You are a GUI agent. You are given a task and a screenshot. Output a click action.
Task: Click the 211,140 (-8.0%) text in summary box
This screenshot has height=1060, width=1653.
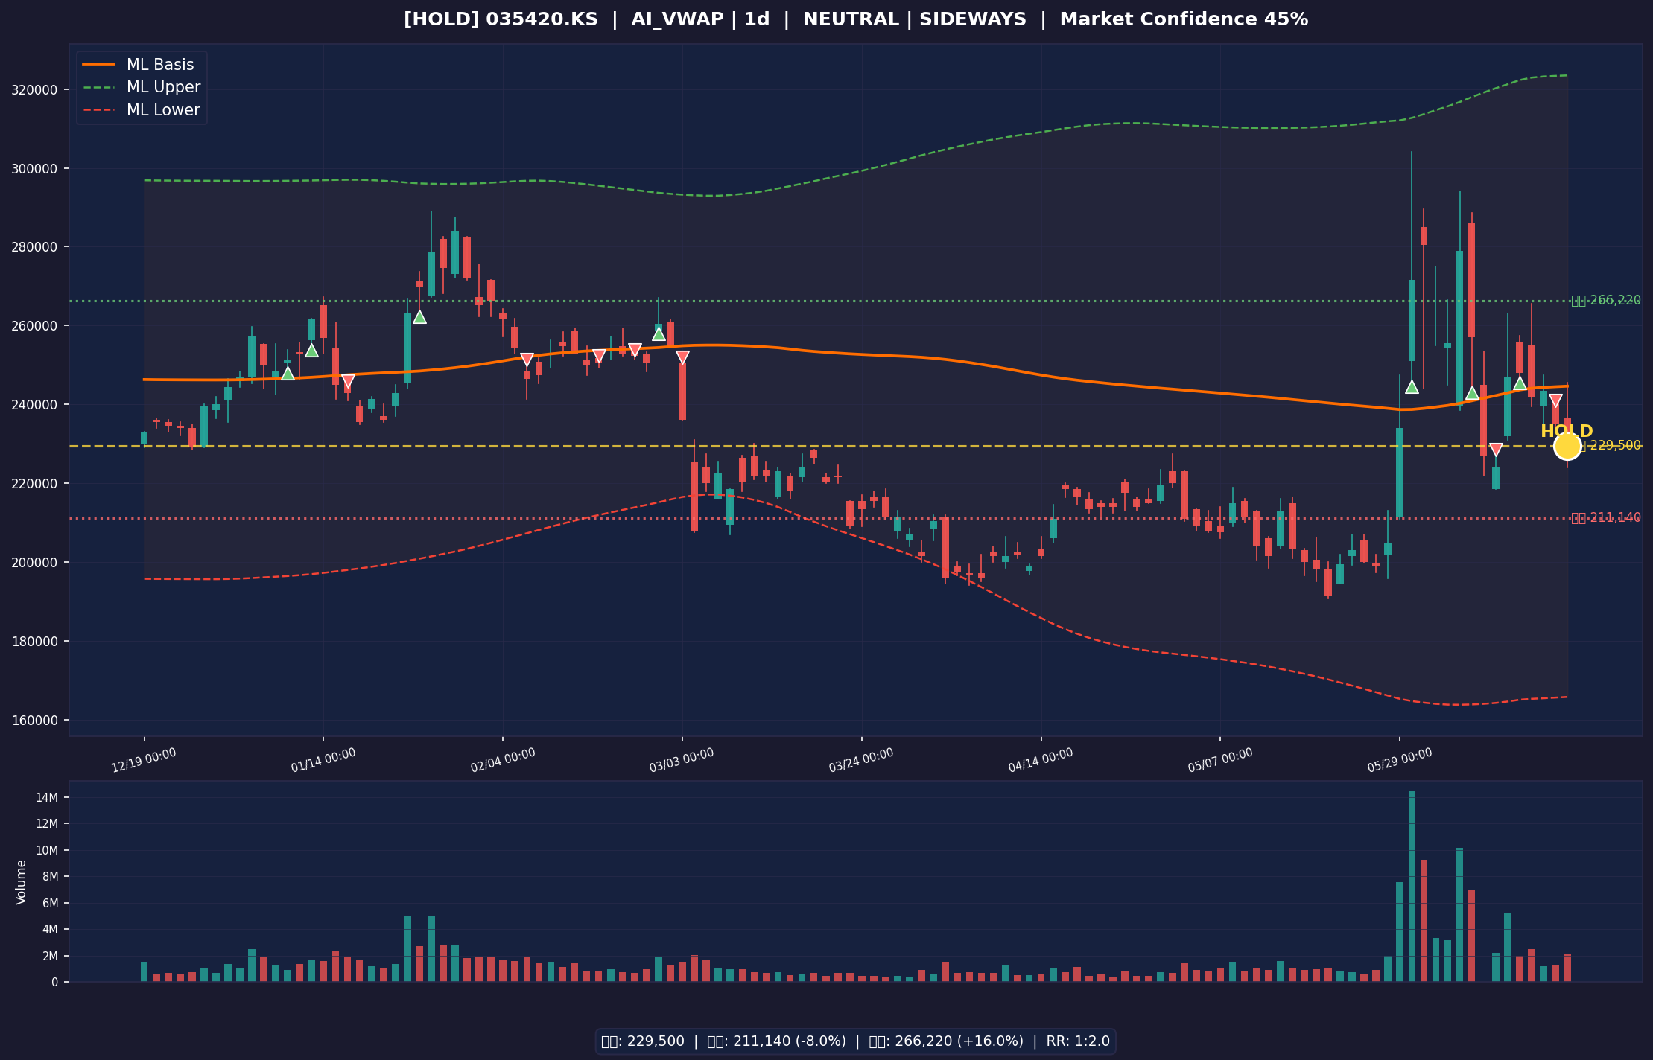793,1041
